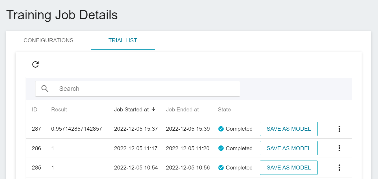Image resolution: width=378 pixels, height=179 pixels.
Task: Save trial 285 as model
Action: pos(289,168)
